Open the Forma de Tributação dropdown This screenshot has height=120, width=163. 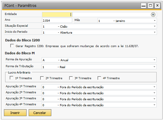point(99,67)
